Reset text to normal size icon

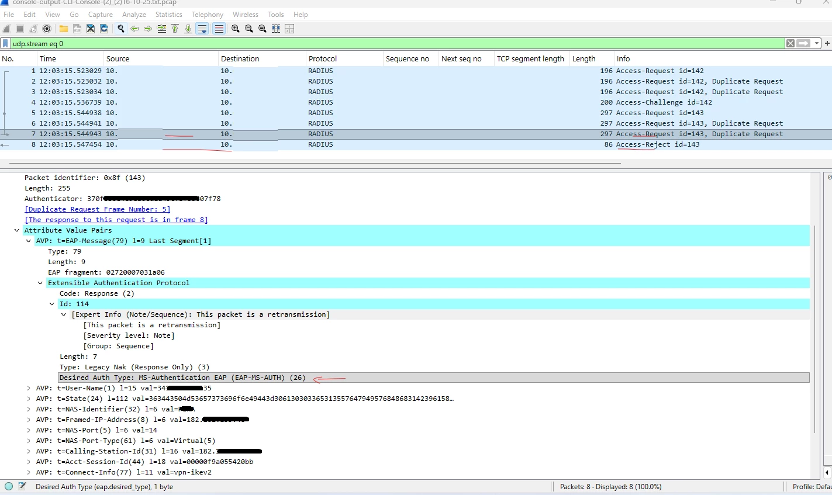(263, 29)
